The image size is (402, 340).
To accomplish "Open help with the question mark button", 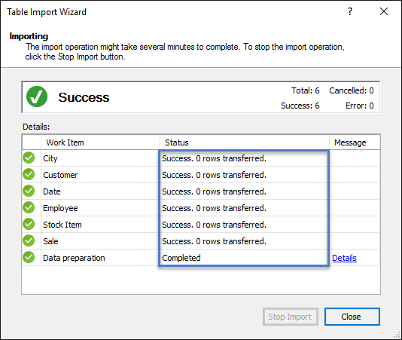I will 350,11.
